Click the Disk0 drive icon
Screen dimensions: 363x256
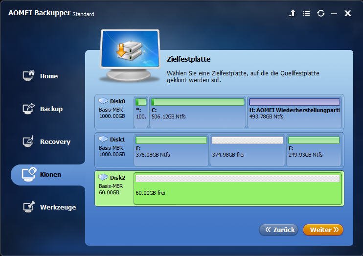click(x=103, y=101)
